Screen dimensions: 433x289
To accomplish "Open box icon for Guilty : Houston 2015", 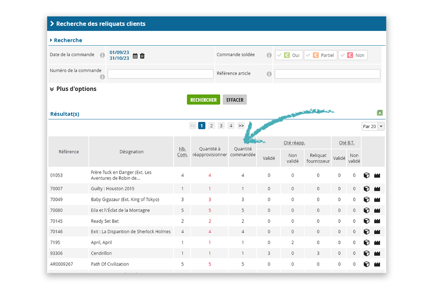I will coord(367,189).
